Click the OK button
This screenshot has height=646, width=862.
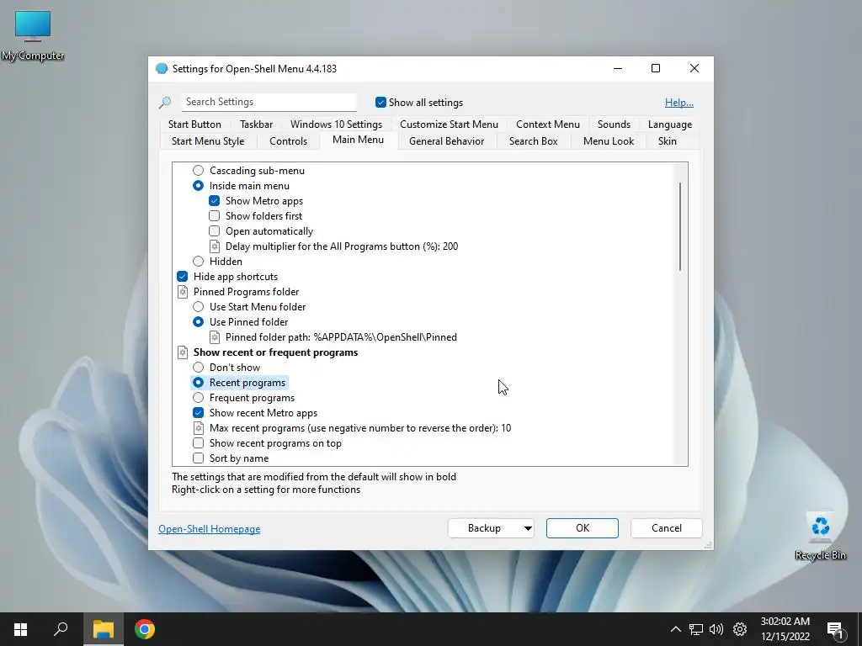click(x=583, y=528)
